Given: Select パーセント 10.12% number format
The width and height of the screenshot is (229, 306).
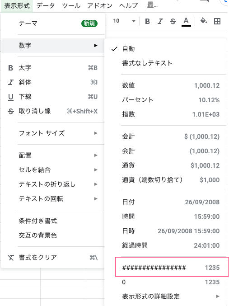Looking at the screenshot, I should tap(166, 100).
